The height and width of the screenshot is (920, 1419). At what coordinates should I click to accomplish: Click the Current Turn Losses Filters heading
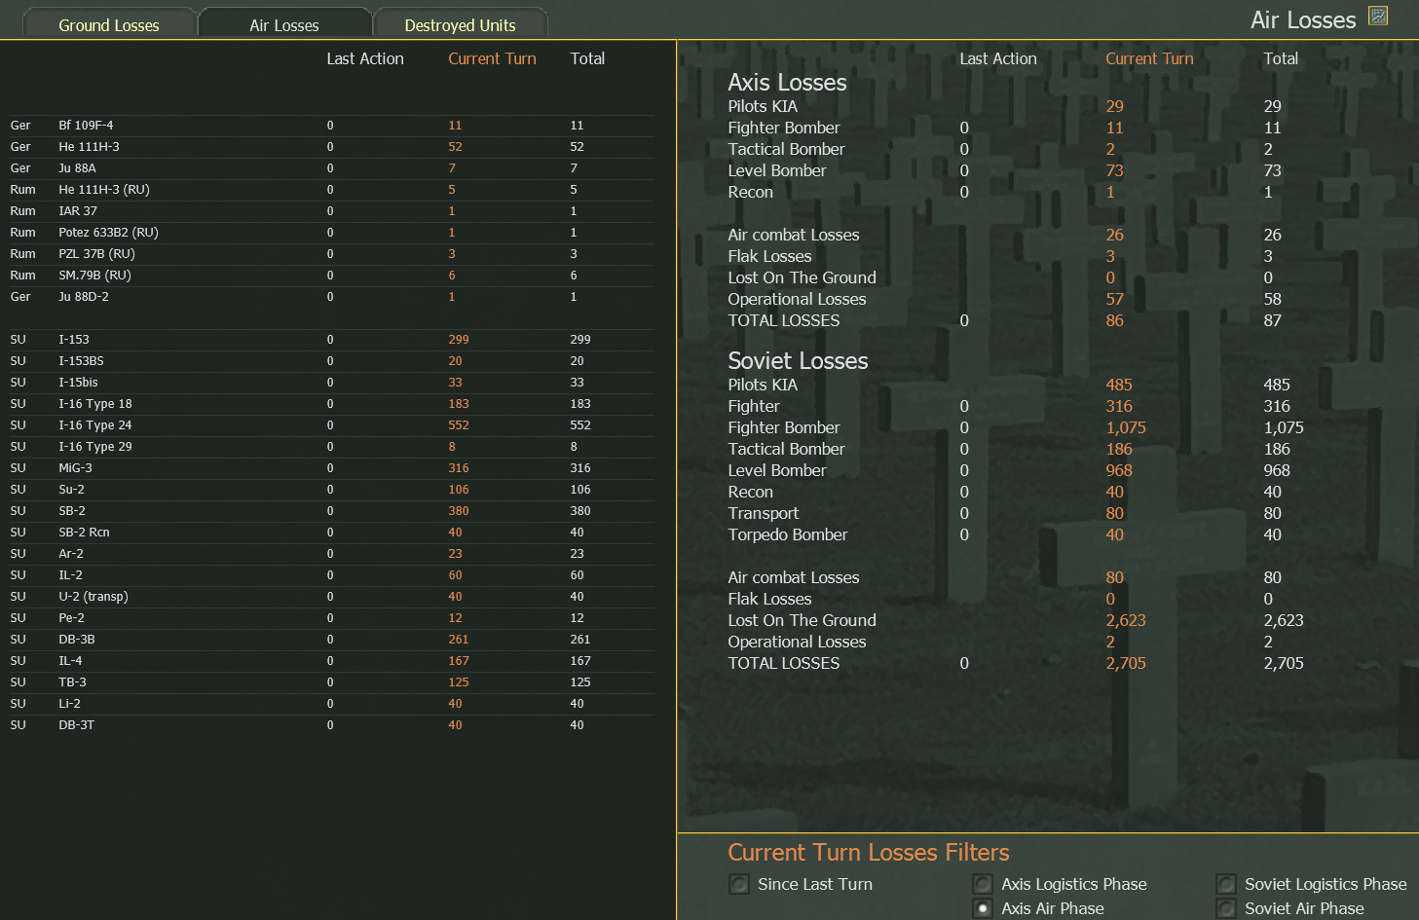(x=869, y=852)
